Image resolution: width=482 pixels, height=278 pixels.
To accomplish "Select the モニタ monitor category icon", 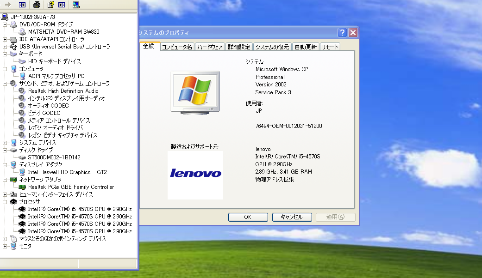I will click(13, 246).
